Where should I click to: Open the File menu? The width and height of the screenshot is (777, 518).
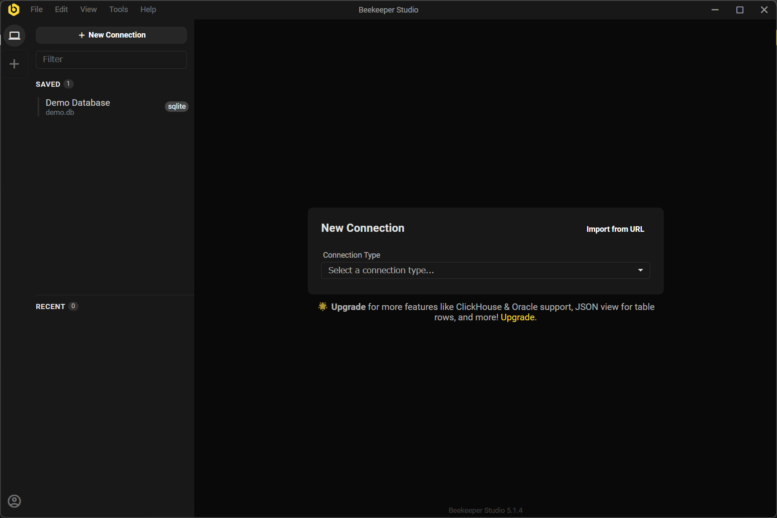point(37,9)
